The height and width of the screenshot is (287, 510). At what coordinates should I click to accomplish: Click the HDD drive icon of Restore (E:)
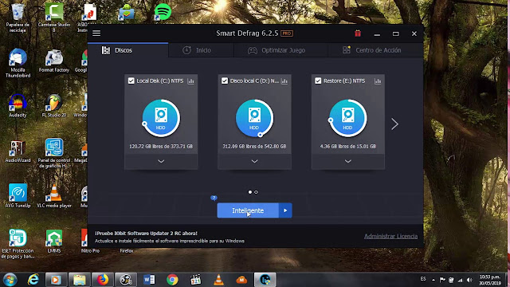347,118
